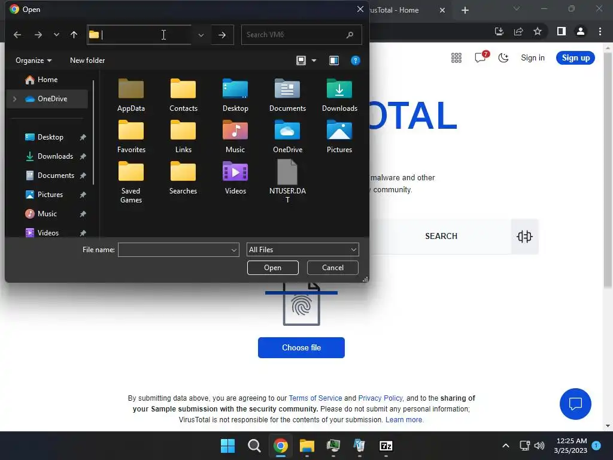Select Home in navigation pane
The width and height of the screenshot is (613, 460).
tap(47, 80)
